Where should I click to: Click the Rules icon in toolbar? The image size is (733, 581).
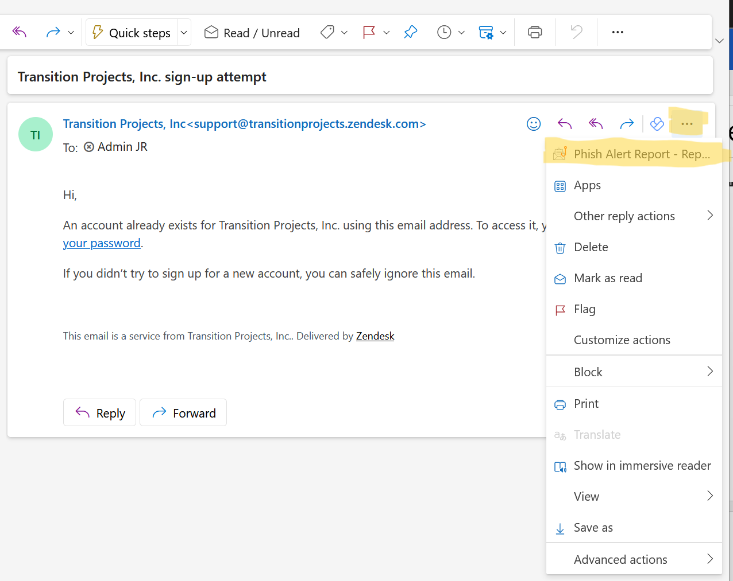coord(486,32)
